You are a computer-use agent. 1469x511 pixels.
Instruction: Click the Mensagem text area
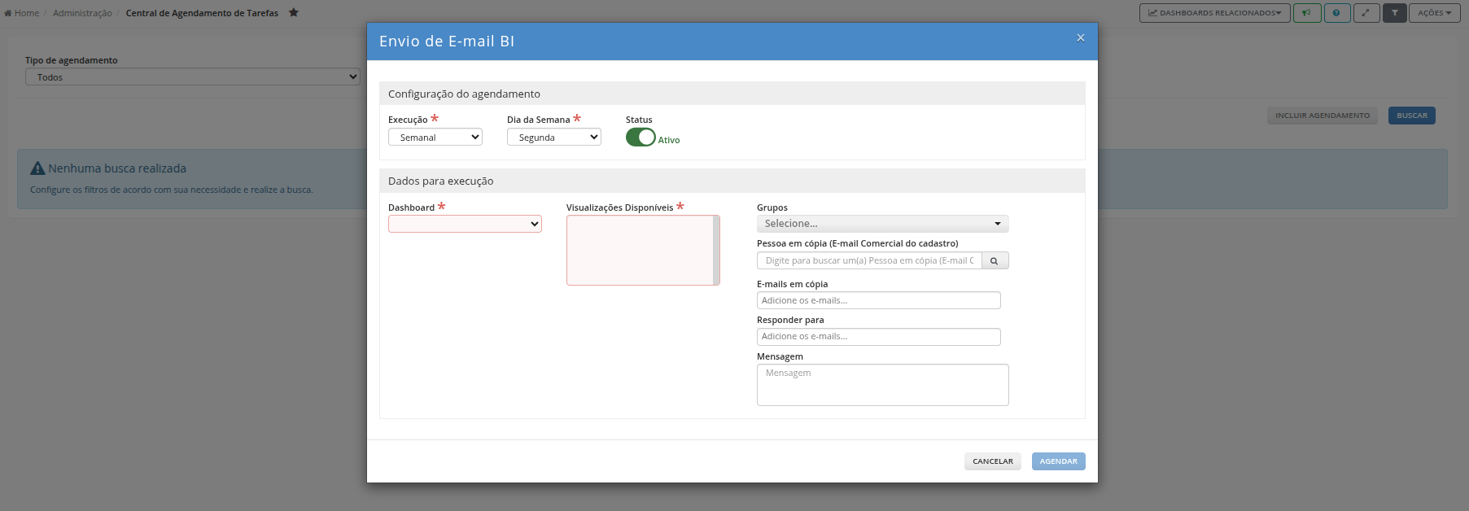pyautogui.click(x=882, y=385)
